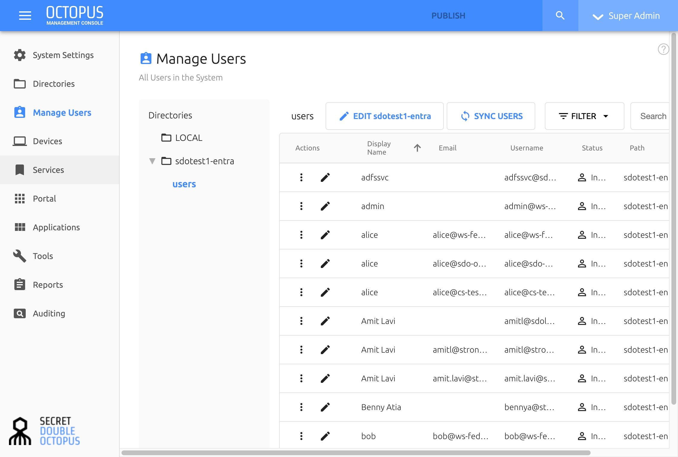This screenshot has width=678, height=457.
Task: Select the users node in tree
Action: point(184,184)
